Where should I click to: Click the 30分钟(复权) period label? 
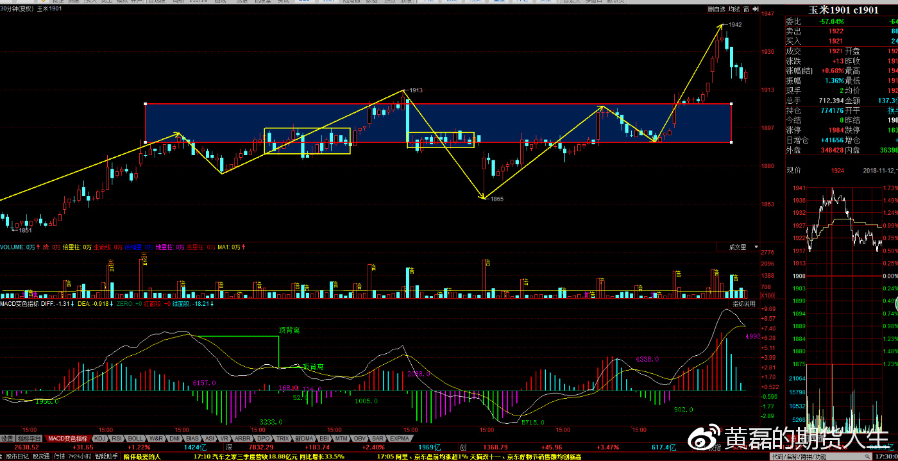pos(17,9)
